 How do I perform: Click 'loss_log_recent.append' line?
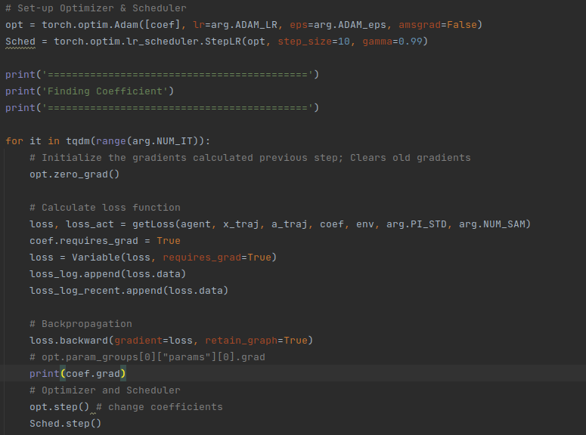(x=129, y=291)
